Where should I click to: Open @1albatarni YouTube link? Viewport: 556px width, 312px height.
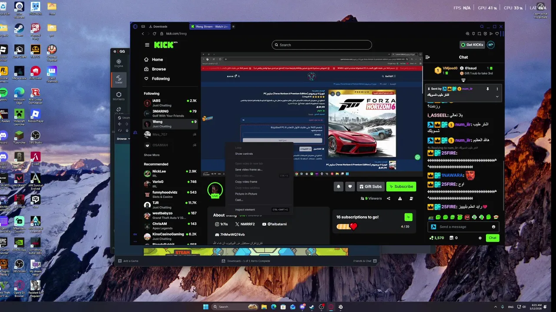click(x=274, y=224)
